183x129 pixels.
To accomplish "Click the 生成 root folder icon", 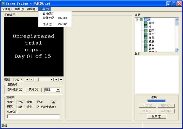I will pyautogui.click(x=142, y=19).
